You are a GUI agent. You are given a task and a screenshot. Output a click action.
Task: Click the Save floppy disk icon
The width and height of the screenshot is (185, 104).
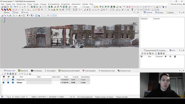[x=5, y=7]
